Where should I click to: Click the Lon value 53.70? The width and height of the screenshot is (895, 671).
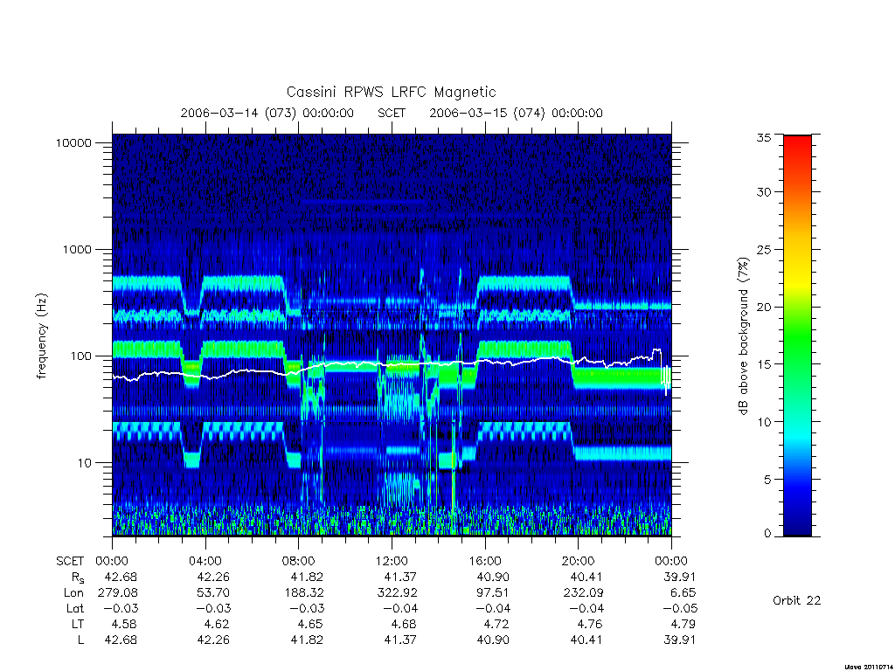point(213,593)
